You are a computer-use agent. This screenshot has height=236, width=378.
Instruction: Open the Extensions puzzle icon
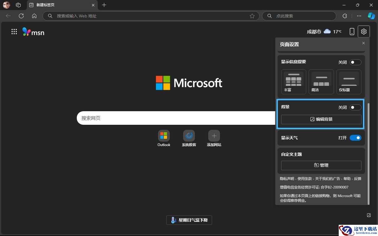click(345, 16)
